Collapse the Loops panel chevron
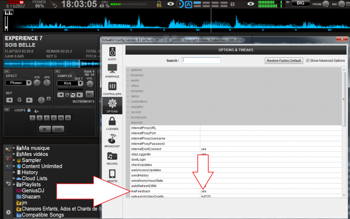The width and height of the screenshot is (350, 219). [x=7, y=110]
